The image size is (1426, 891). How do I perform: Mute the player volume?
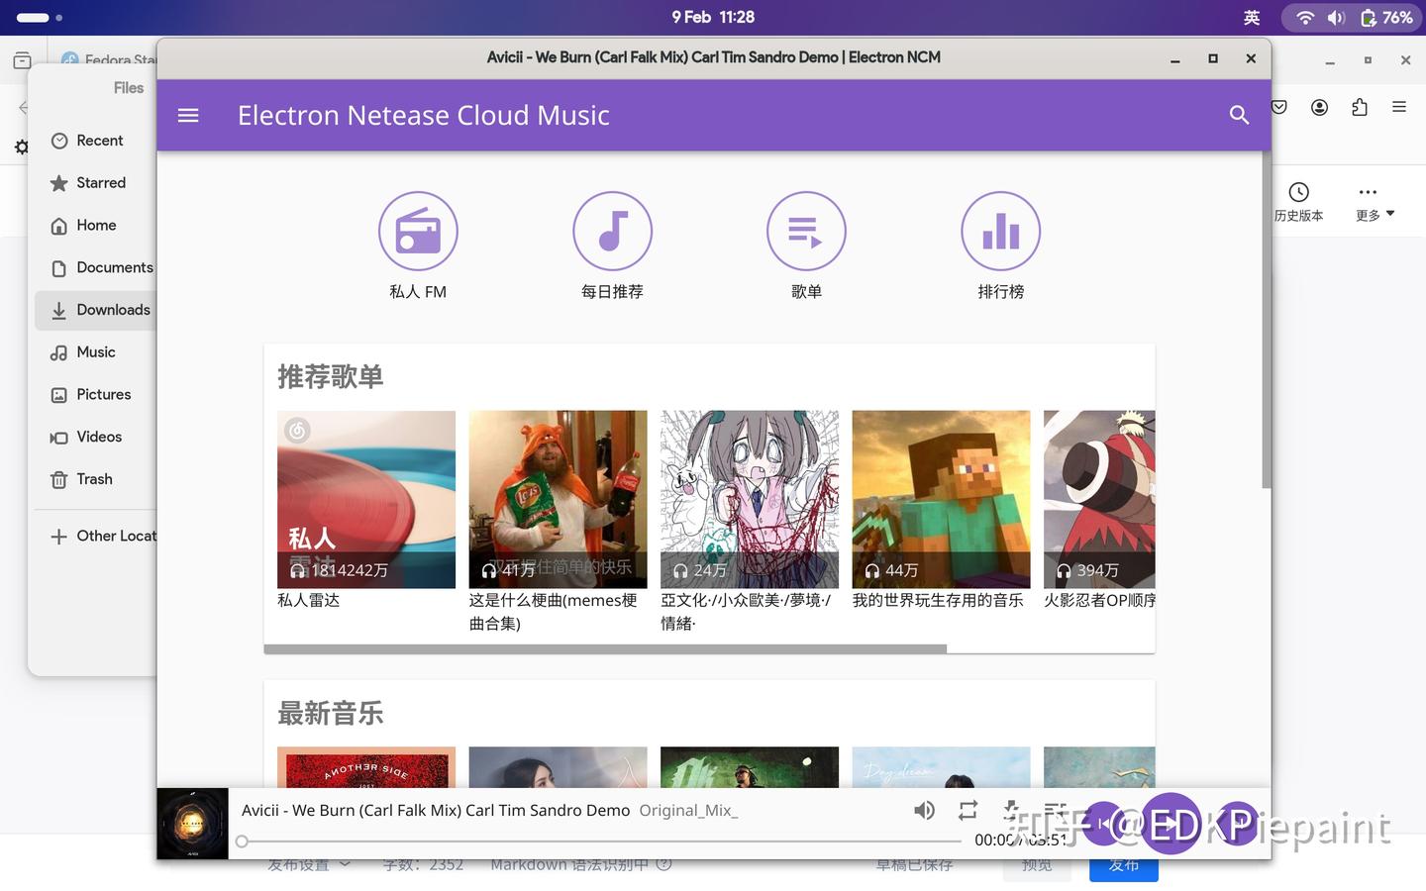click(x=924, y=810)
